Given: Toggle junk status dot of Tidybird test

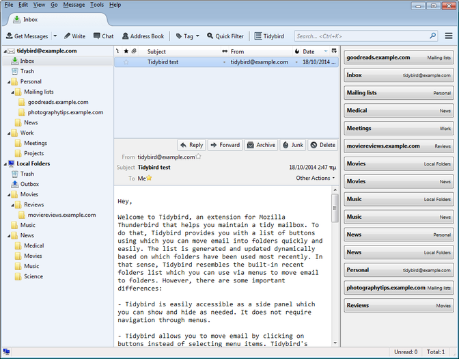Looking at the screenshot, I should click(x=296, y=62).
